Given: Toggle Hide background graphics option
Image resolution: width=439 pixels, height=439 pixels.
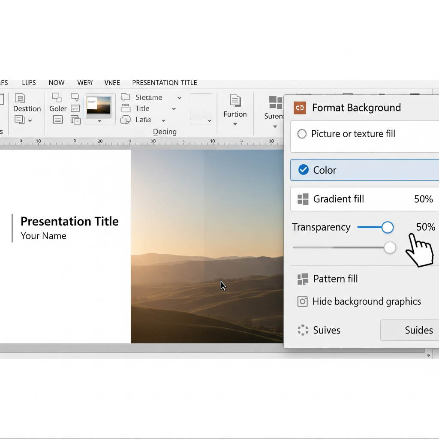Looking at the screenshot, I should coord(303,301).
